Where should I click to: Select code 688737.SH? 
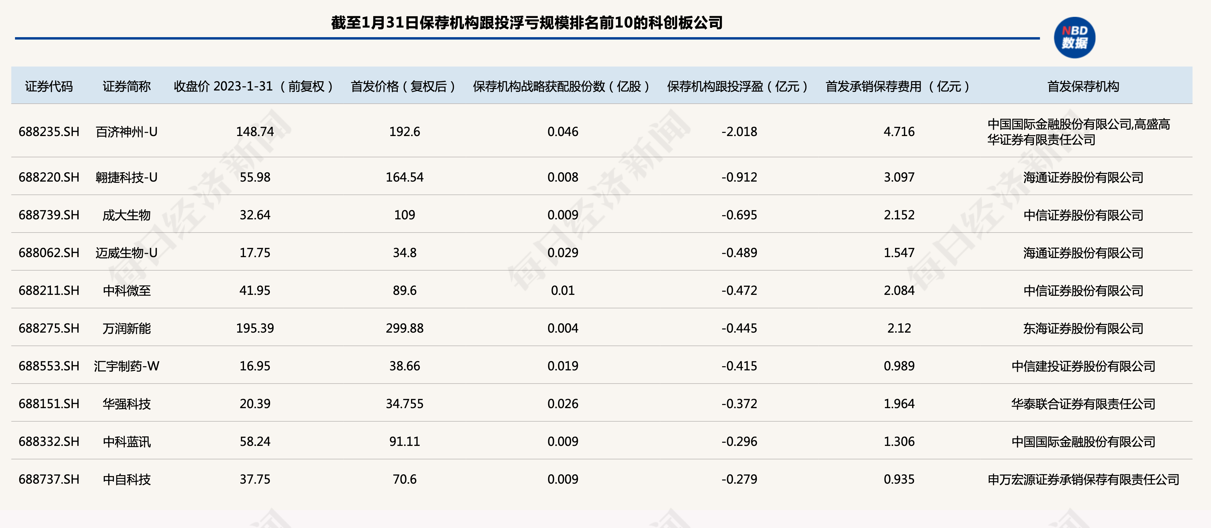pyautogui.click(x=49, y=479)
